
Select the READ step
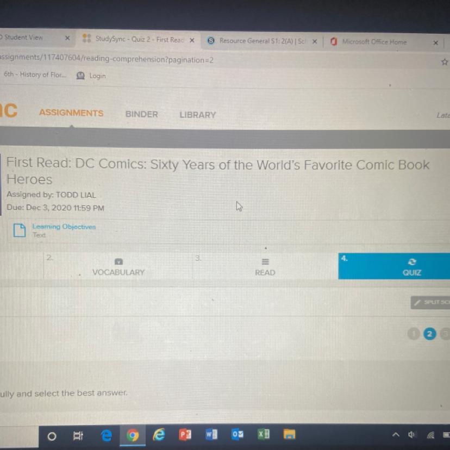265,267
